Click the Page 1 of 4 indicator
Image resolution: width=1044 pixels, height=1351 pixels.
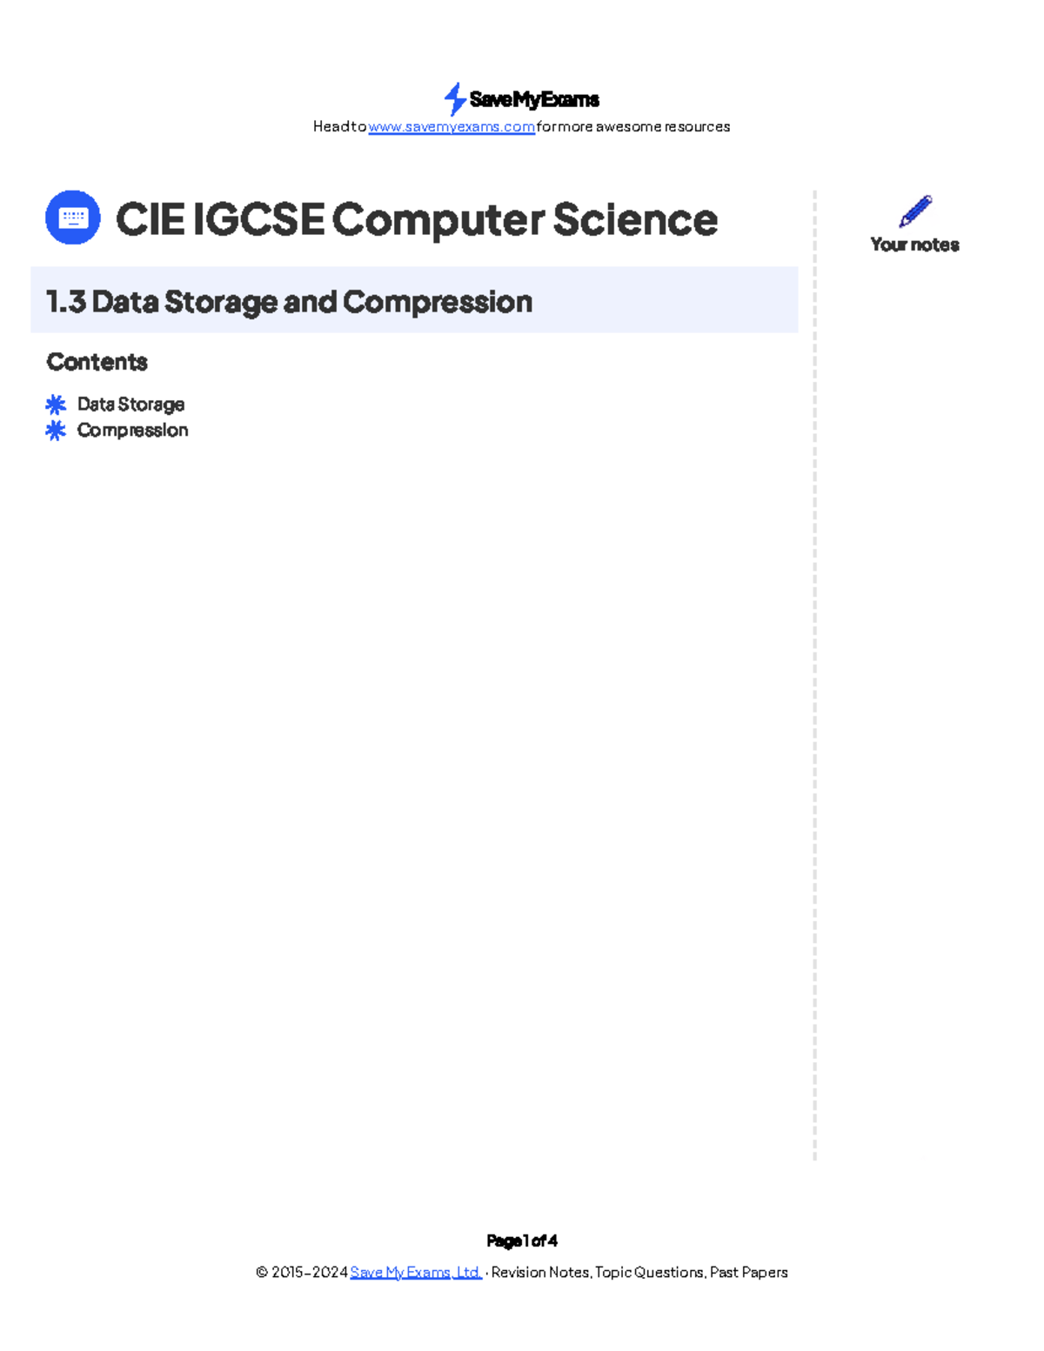pos(522,1241)
